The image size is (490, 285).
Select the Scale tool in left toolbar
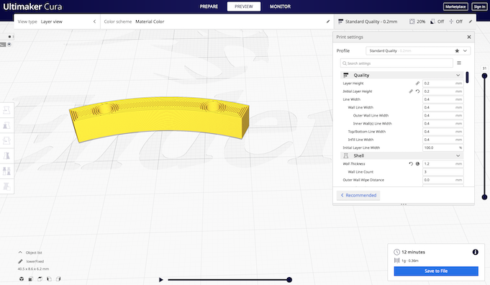pos(6,126)
